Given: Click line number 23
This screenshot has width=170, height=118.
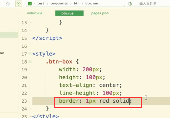Looking at the screenshot, I should (x=24, y=101).
